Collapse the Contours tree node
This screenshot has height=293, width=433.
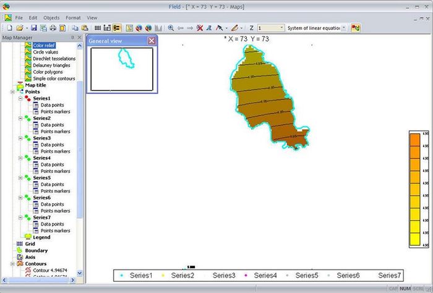[x=13, y=264]
